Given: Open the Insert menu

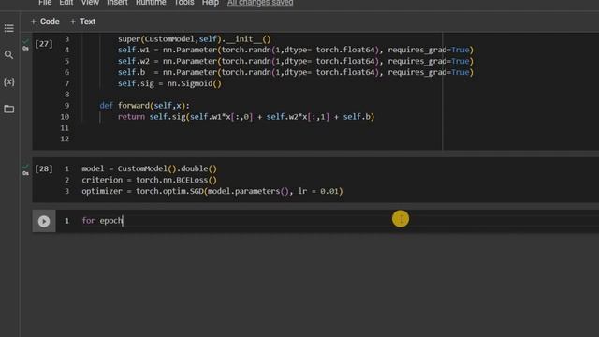Looking at the screenshot, I should 117,3.
